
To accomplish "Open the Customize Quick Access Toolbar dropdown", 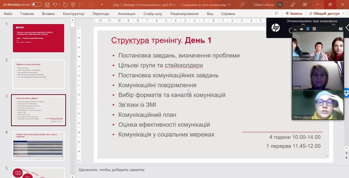I will point(102,5).
